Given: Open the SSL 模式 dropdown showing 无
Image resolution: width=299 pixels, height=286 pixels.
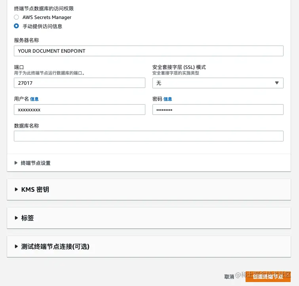Looking at the screenshot, I should tap(218, 83).
